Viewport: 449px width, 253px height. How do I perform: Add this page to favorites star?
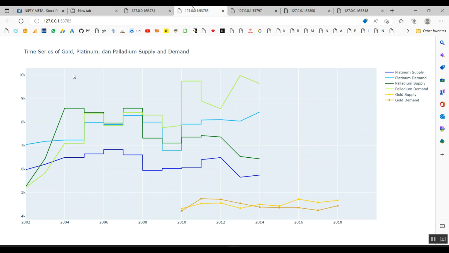(386, 21)
